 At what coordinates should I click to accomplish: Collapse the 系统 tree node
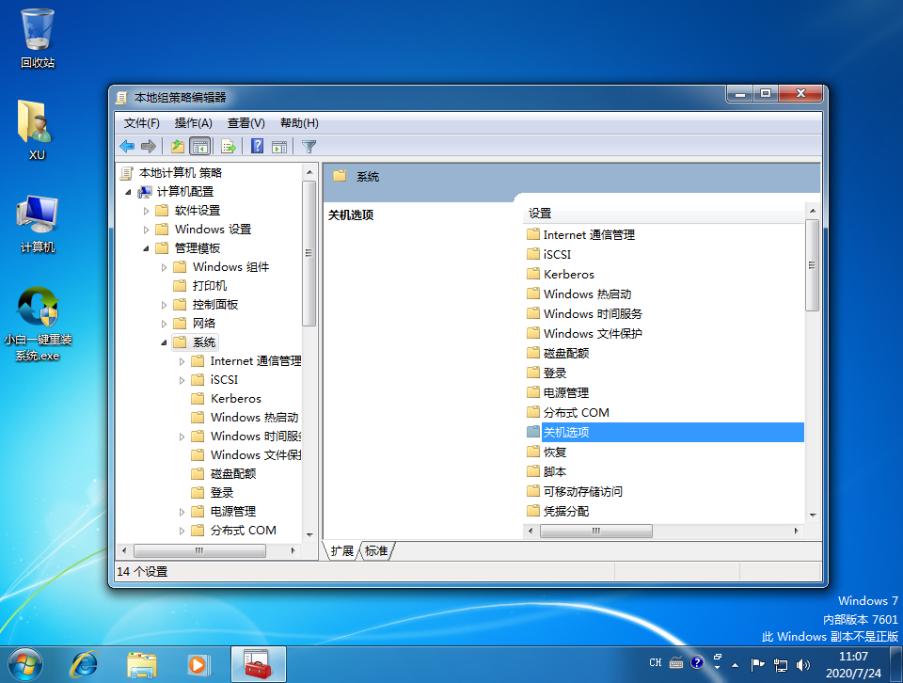pos(164,342)
